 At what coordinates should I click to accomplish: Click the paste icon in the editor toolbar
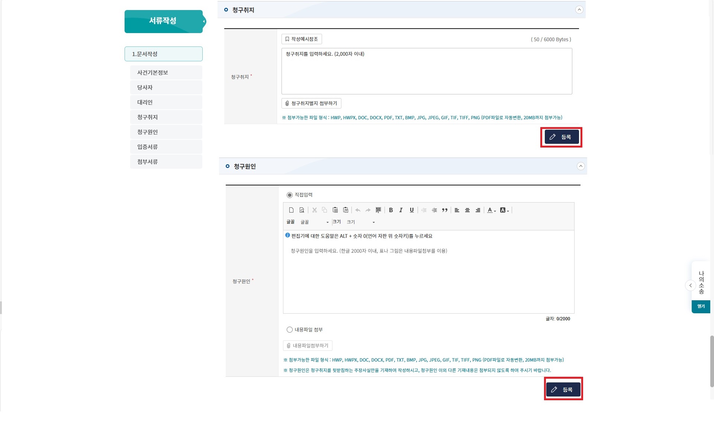(x=335, y=210)
